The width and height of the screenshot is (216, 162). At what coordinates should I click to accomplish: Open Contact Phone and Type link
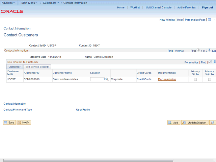pos(18,110)
